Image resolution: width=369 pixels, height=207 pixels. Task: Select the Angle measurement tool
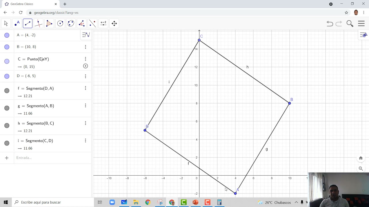pyautogui.click(x=82, y=24)
